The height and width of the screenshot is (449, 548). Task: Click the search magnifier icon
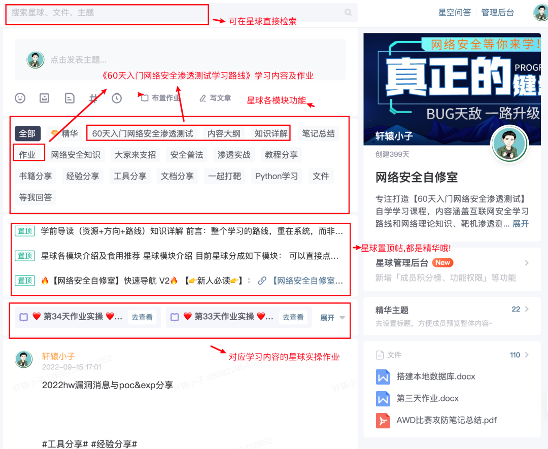[x=348, y=13]
